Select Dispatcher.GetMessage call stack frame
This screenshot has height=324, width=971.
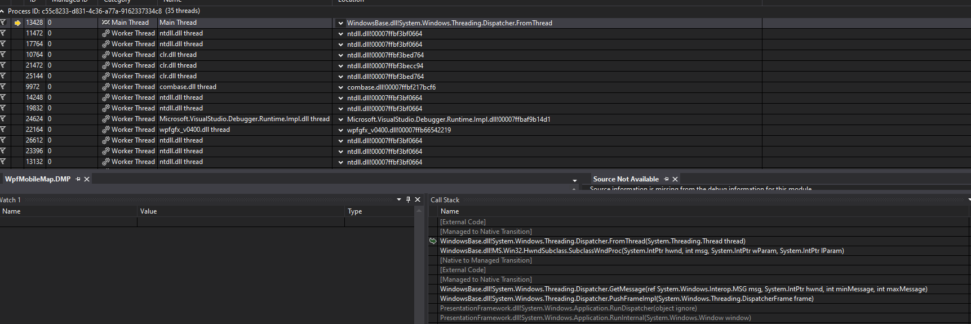click(684, 289)
